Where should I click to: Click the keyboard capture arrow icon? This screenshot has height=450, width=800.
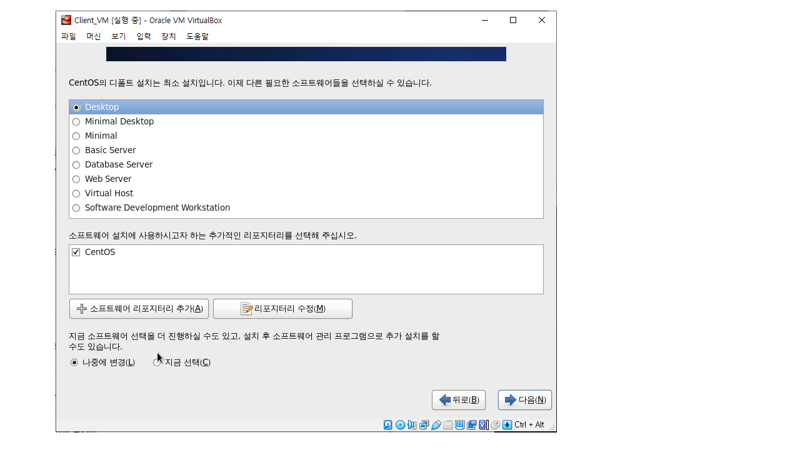click(x=507, y=425)
